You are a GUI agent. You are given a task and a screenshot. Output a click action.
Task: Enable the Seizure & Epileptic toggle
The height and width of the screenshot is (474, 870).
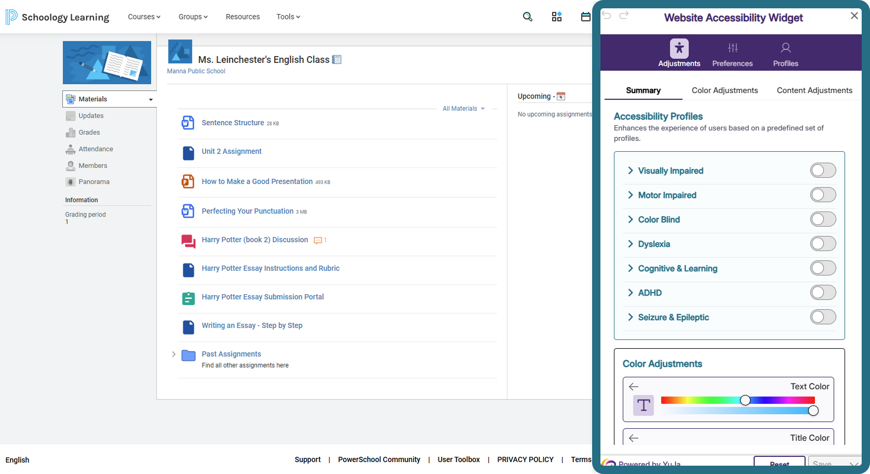(x=823, y=317)
